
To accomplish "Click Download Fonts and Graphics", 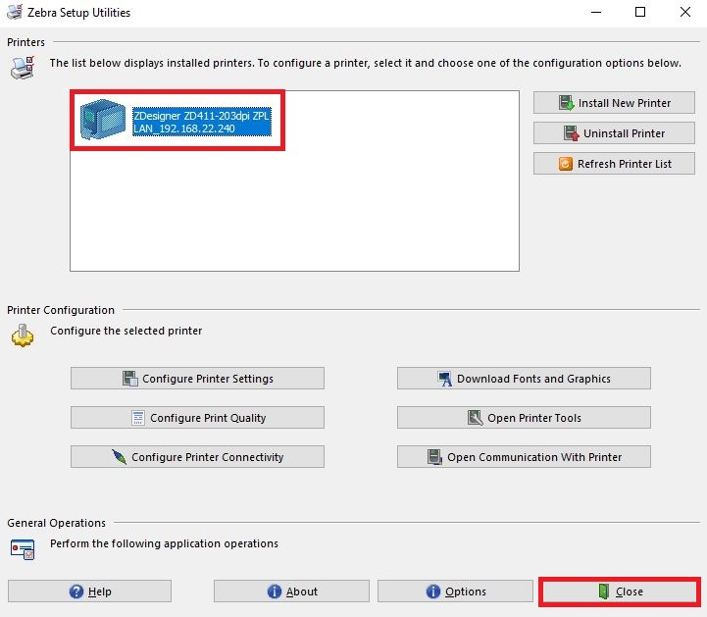I will point(524,378).
